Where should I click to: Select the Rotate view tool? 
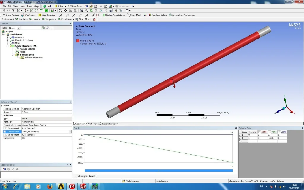point(61,11)
